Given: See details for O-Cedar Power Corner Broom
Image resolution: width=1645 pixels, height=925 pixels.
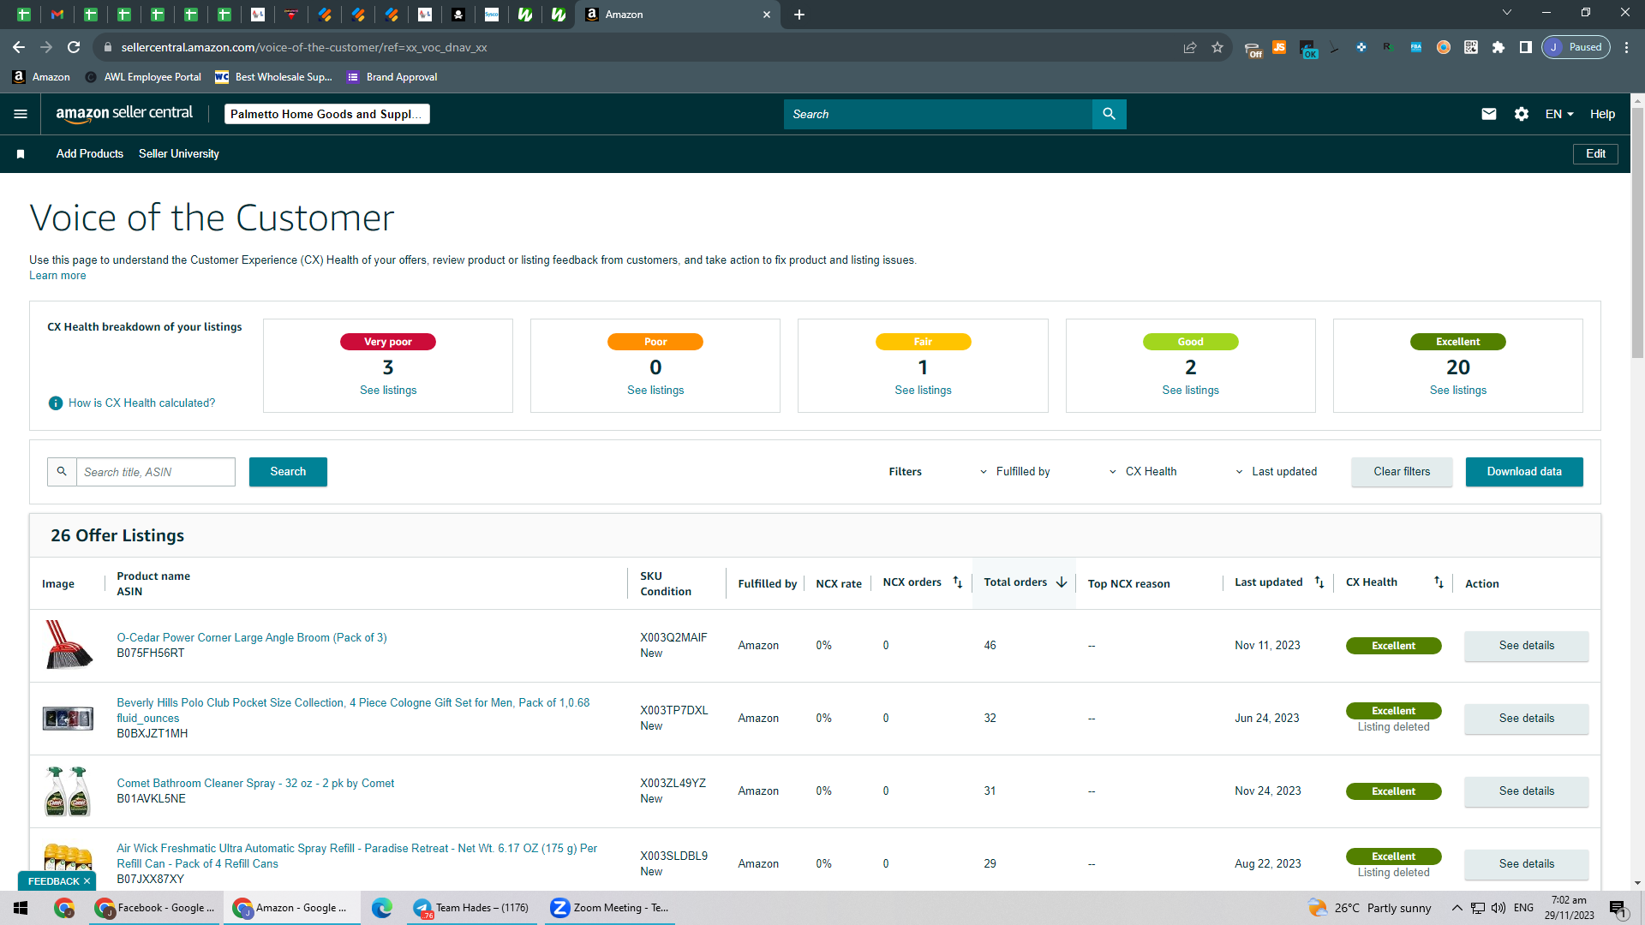Looking at the screenshot, I should [1526, 646].
